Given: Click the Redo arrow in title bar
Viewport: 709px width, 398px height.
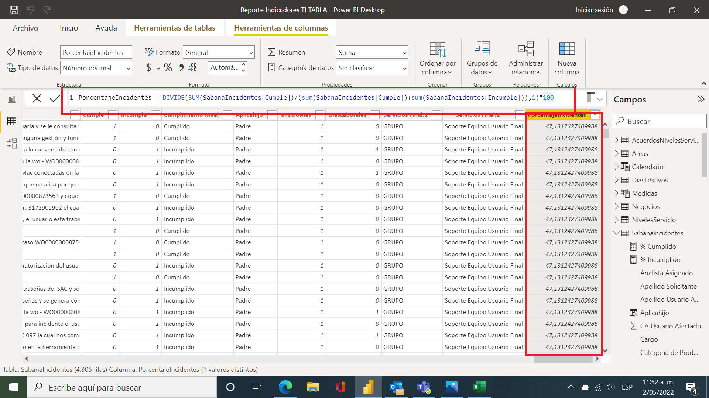Looking at the screenshot, I should 47,10.
